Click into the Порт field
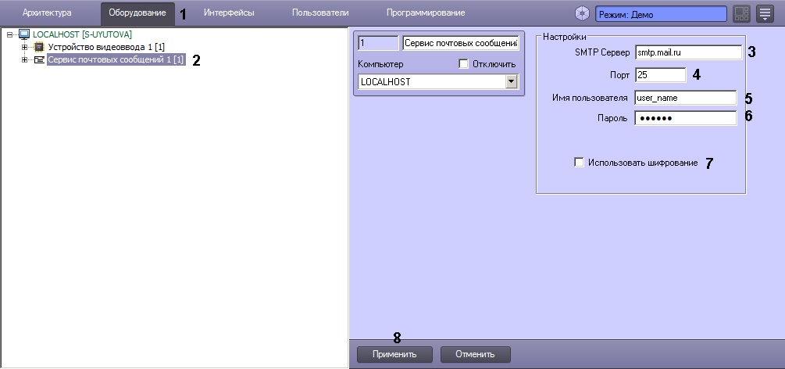The width and height of the screenshot is (785, 369). (659, 75)
